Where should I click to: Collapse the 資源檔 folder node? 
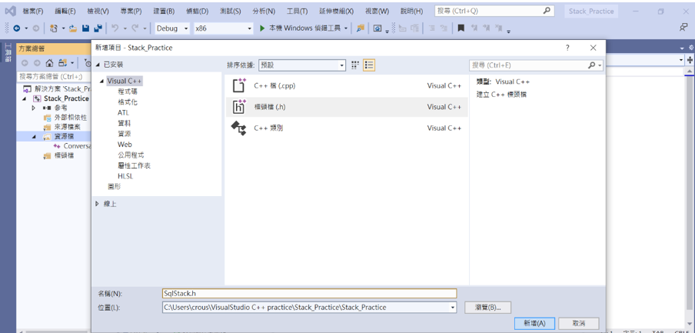point(34,137)
